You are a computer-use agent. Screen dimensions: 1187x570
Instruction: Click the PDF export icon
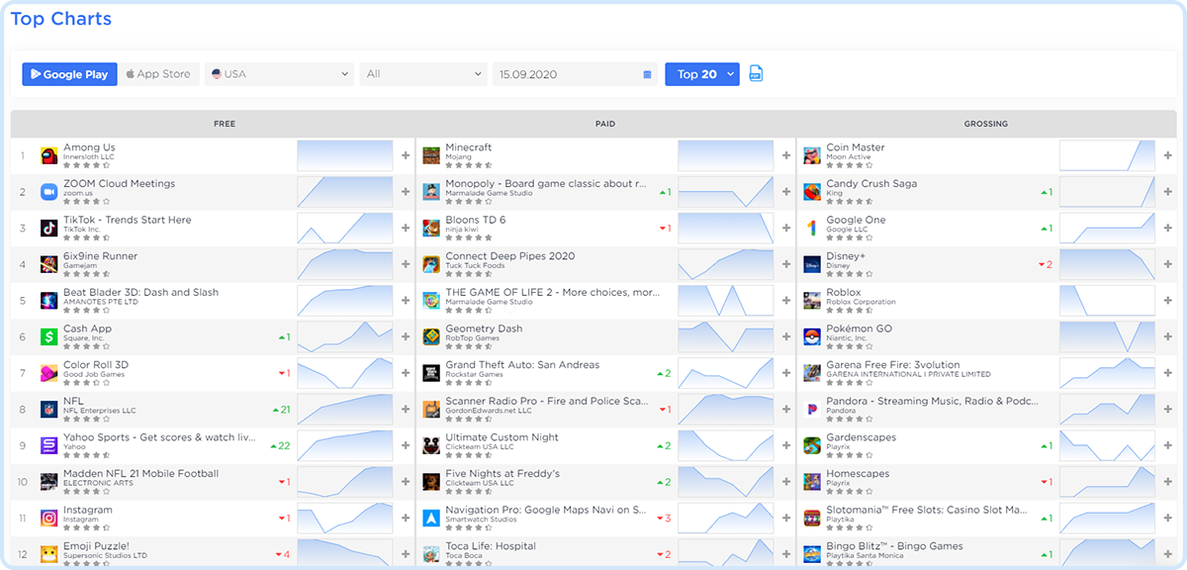(x=757, y=74)
